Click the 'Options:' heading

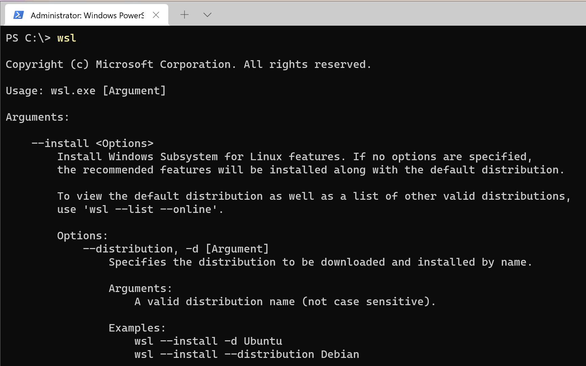coord(82,236)
